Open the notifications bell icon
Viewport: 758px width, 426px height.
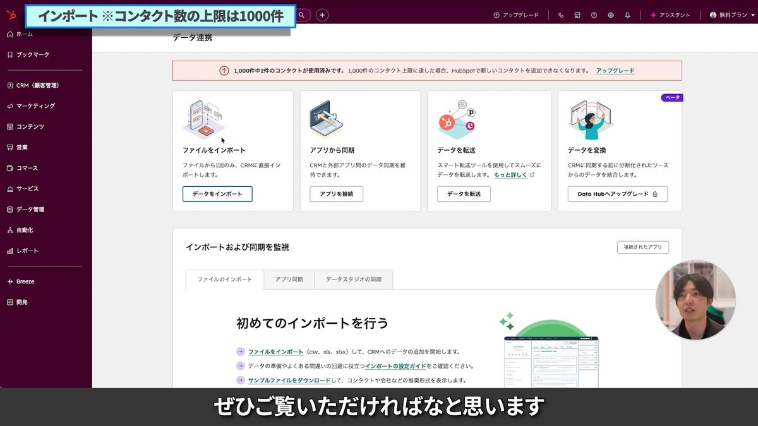coord(627,14)
